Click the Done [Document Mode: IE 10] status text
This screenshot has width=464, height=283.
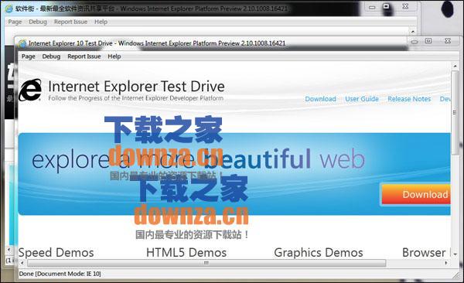[x=60, y=274]
